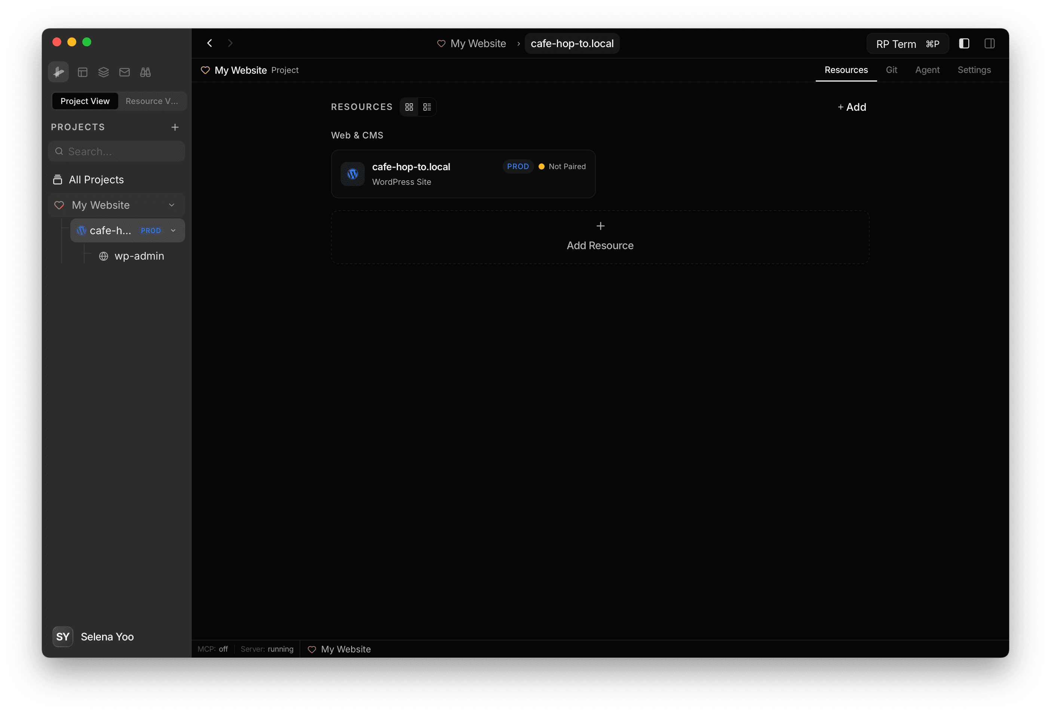Toggle the left sidebar panel icon top right

click(964, 43)
